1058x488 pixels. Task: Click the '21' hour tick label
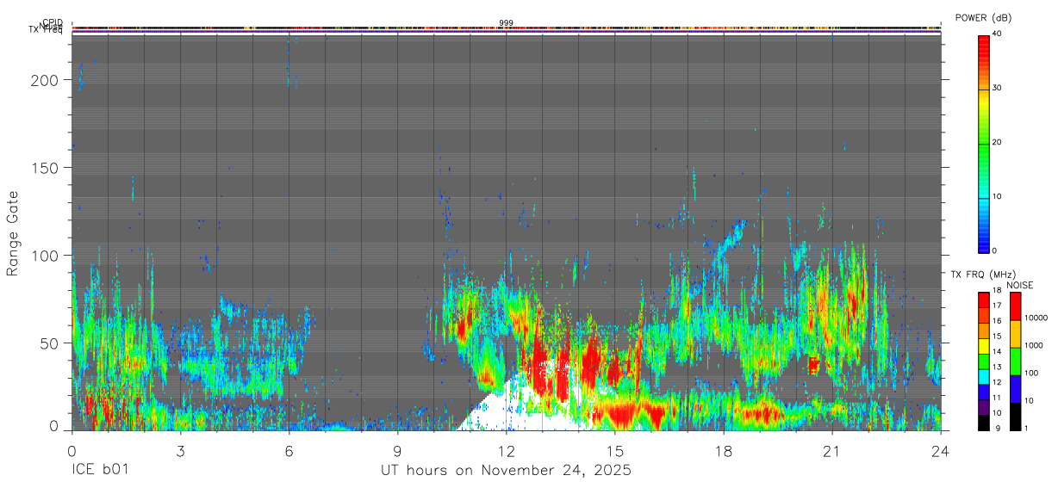click(x=832, y=452)
